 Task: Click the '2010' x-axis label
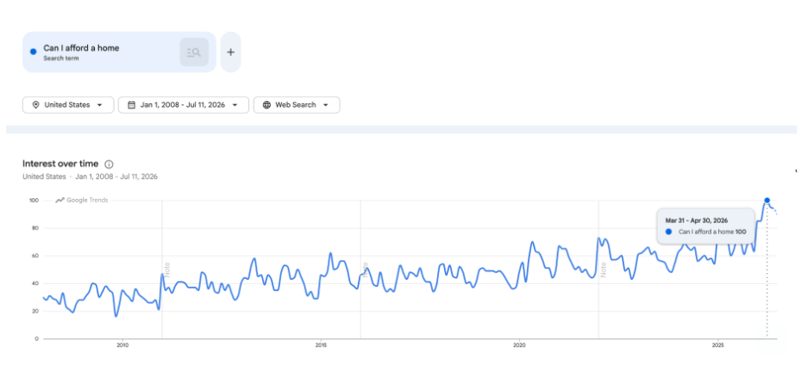point(122,345)
